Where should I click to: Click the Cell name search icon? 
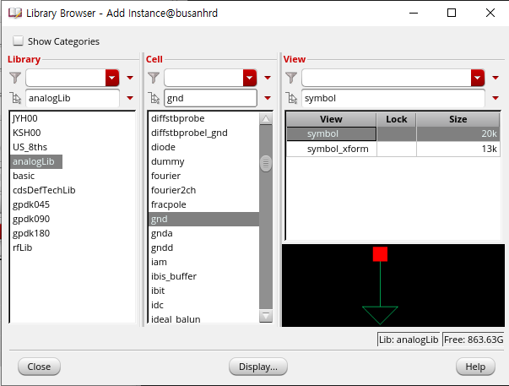pos(154,98)
